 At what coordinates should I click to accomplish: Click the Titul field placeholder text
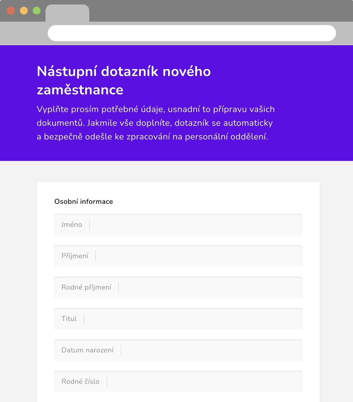[69, 319]
